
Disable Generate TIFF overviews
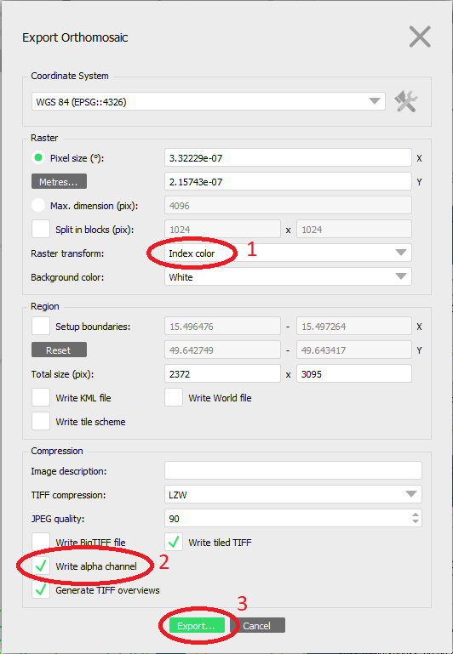(41, 589)
